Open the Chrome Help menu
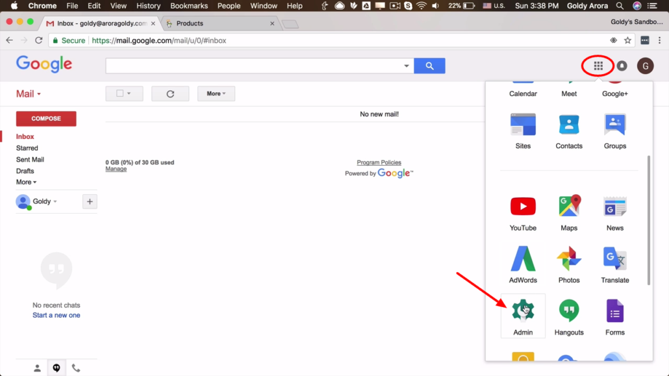 click(294, 6)
